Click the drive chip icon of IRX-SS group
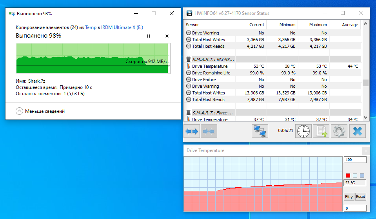 click(x=189, y=60)
